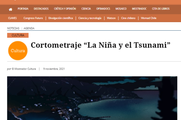The height and width of the screenshot is (120, 181).
Task: Select DESTACADOS in the navigation bar
Action: 41,9
